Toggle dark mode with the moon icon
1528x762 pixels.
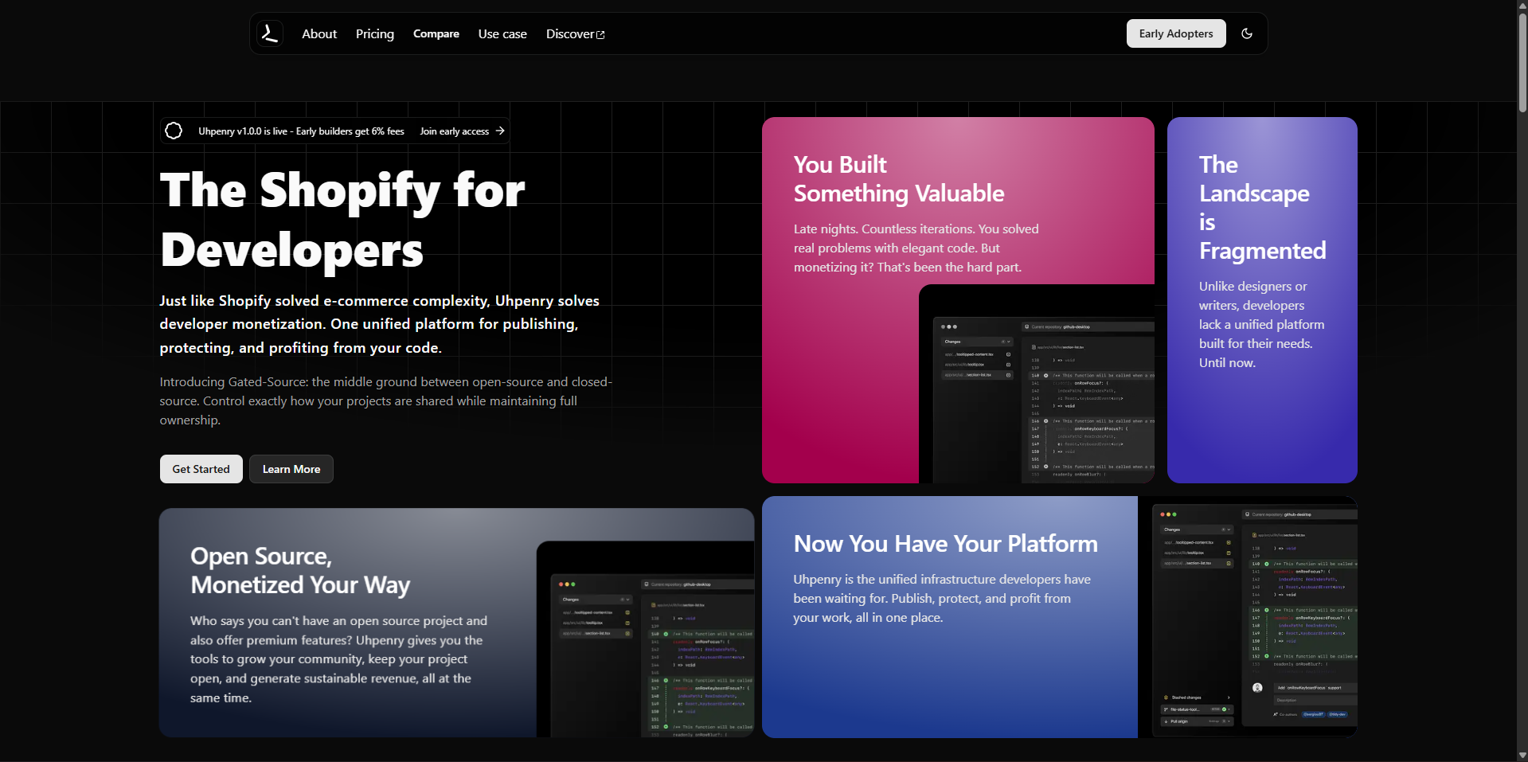coord(1247,33)
